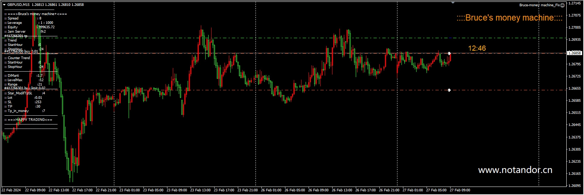Click the 23 Feb 01:00 time axis label

pos(129,190)
